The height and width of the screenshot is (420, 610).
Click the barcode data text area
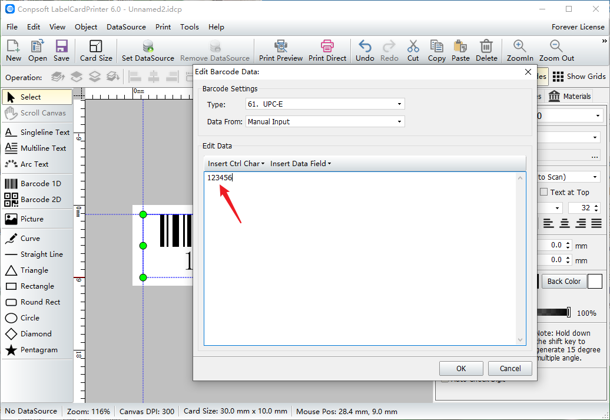364,259
